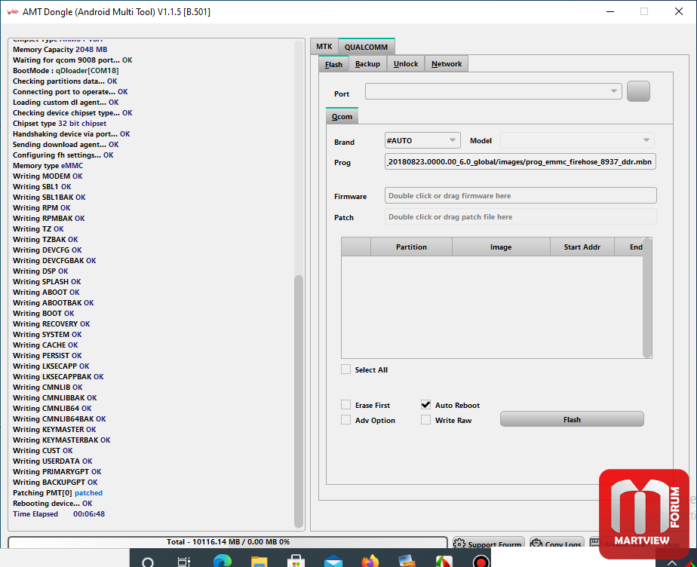The width and height of the screenshot is (697, 567).
Task: Show hidden system tray icons
Action: coord(671,563)
